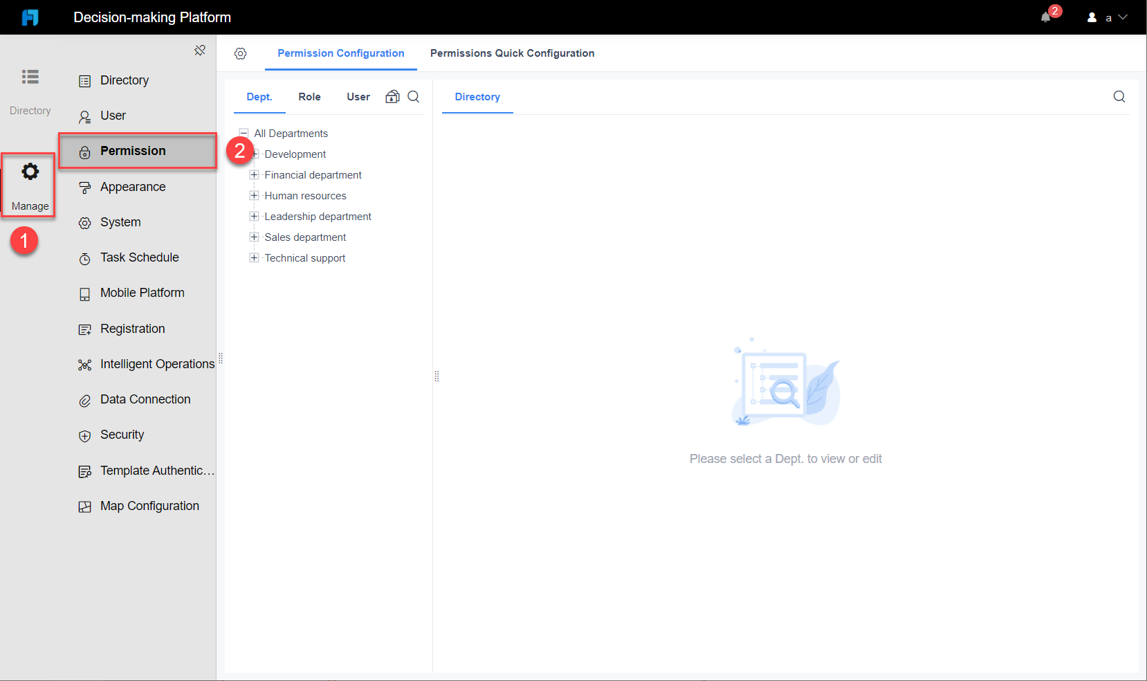1147x681 pixels.
Task: Collapse the All Departments node
Action: tap(244, 133)
